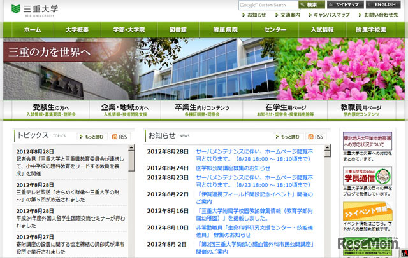Click the News scrollbar up arrow
The width and height of the screenshot is (408, 258).
pyautogui.click(x=327, y=147)
